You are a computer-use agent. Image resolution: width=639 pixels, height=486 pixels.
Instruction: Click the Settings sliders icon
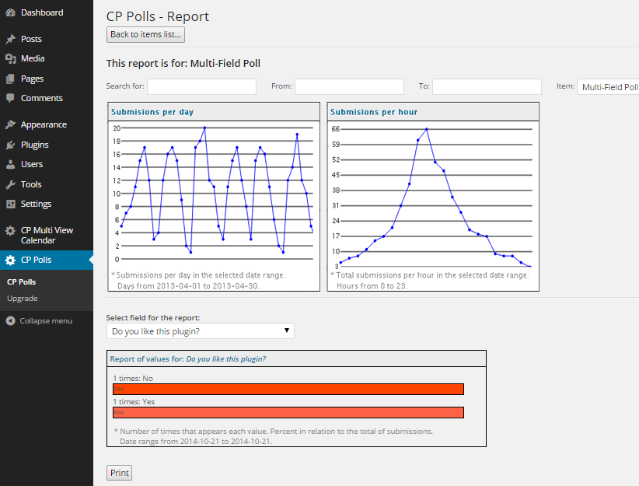[x=10, y=204]
